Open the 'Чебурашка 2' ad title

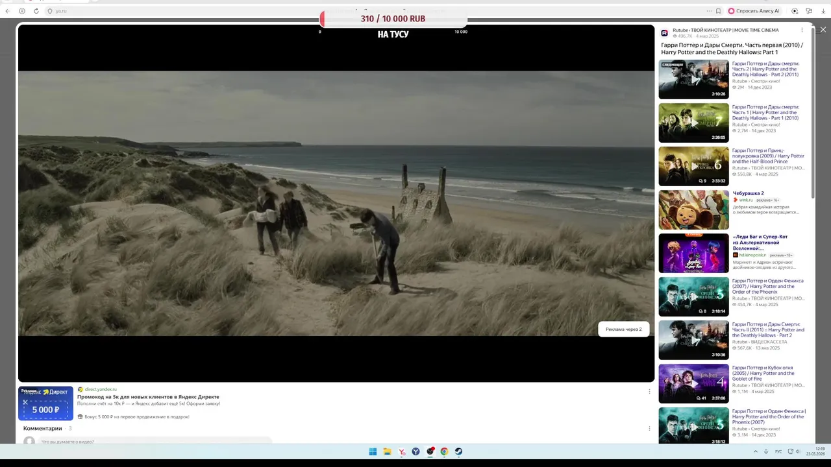coord(748,193)
